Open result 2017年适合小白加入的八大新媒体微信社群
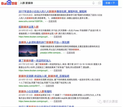This screenshot has height=107, width=124. tap(53, 11)
